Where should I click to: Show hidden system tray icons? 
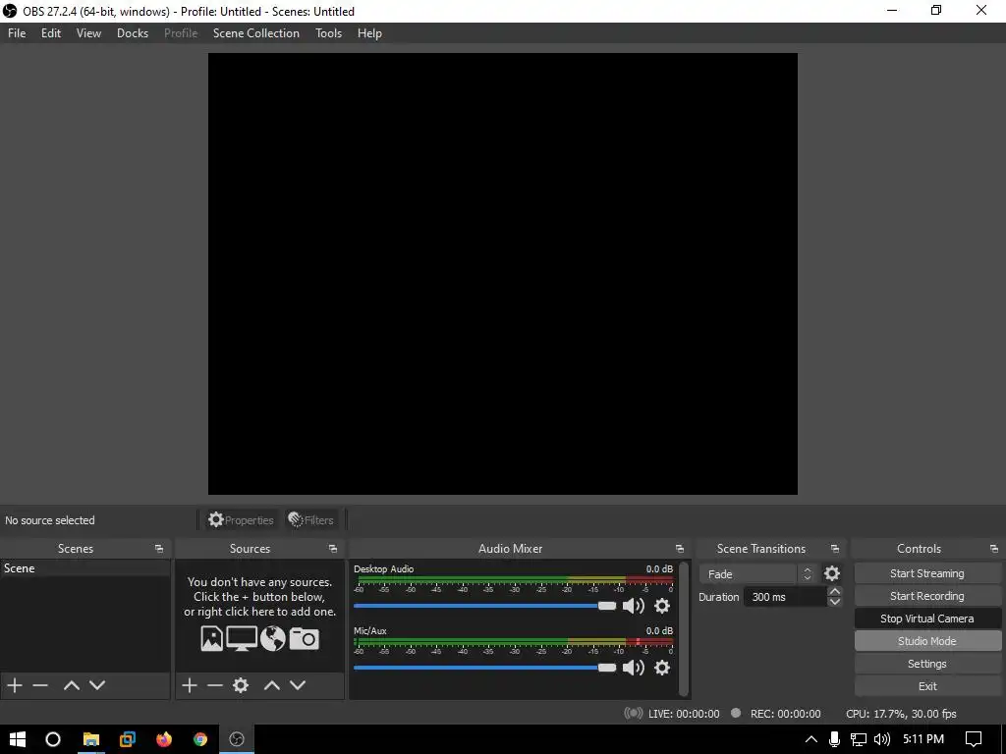click(810, 739)
